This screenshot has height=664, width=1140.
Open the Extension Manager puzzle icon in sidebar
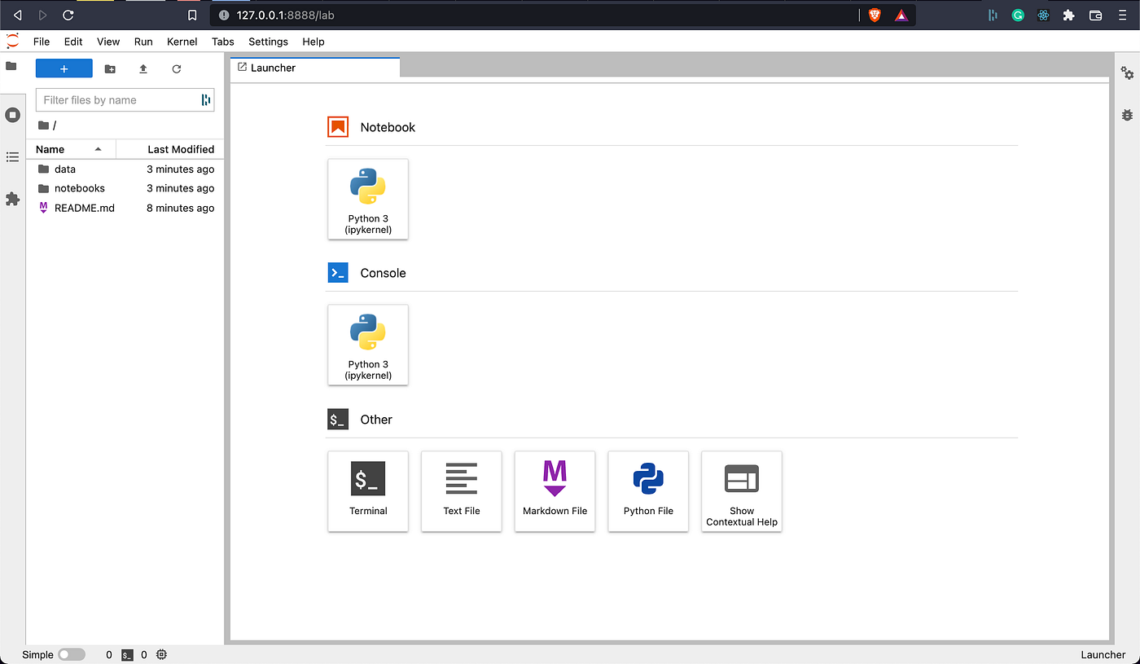tap(12, 199)
